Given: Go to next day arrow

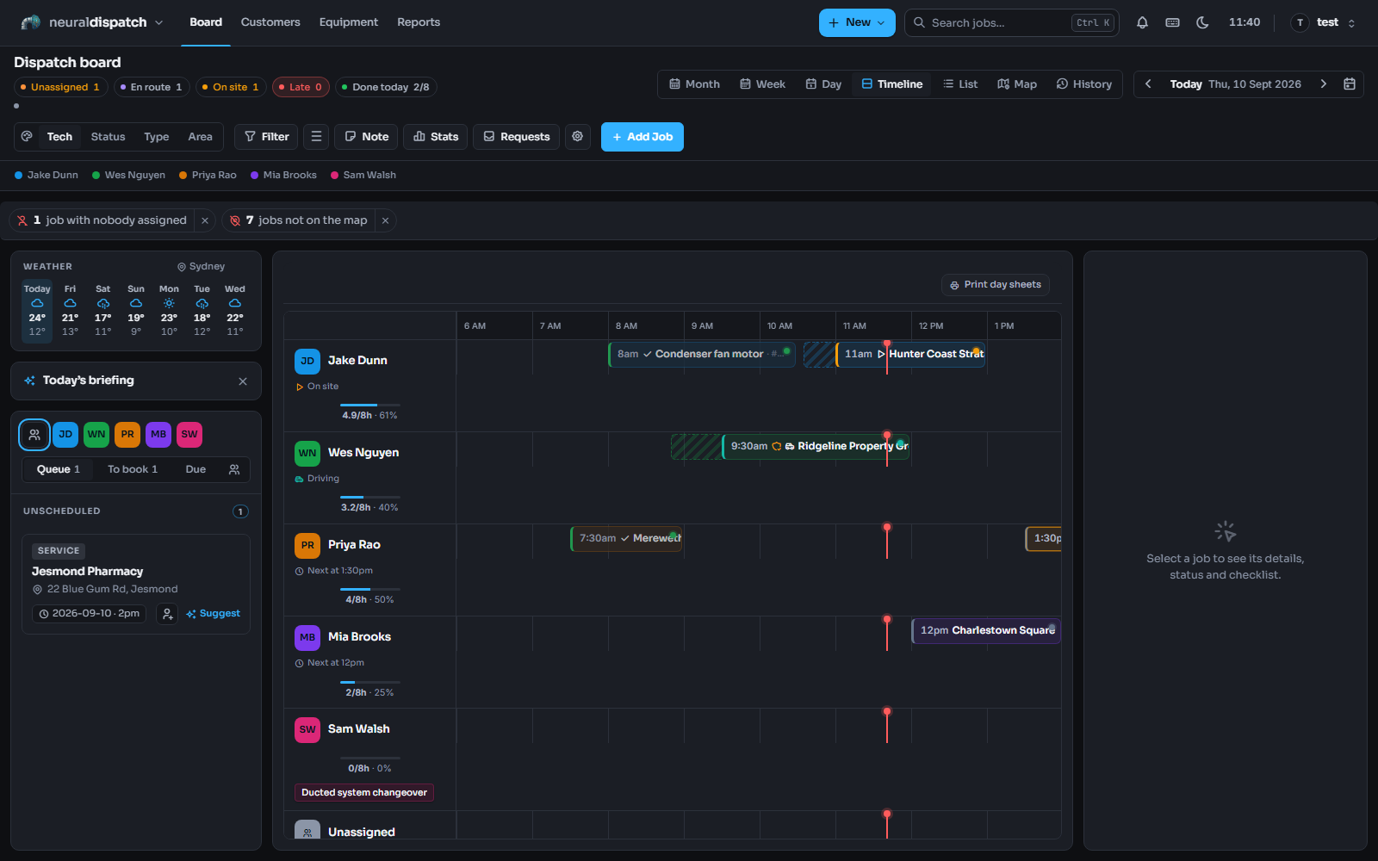Looking at the screenshot, I should (x=1324, y=84).
